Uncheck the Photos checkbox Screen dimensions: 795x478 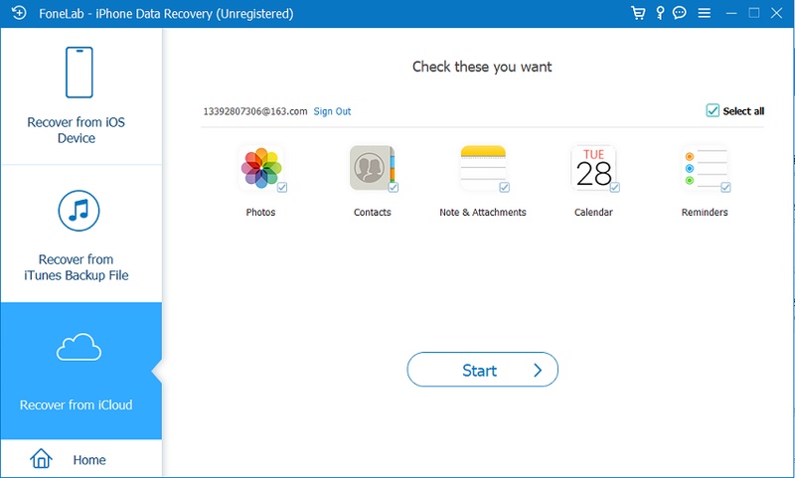282,188
